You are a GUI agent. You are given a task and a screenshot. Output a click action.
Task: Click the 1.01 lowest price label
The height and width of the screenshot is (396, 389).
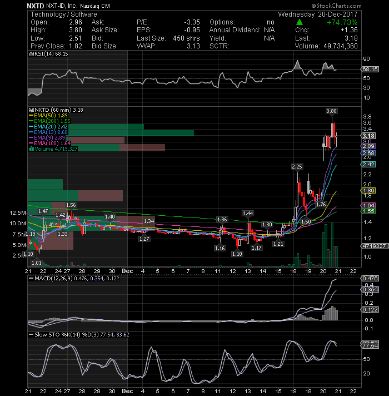tap(37, 263)
